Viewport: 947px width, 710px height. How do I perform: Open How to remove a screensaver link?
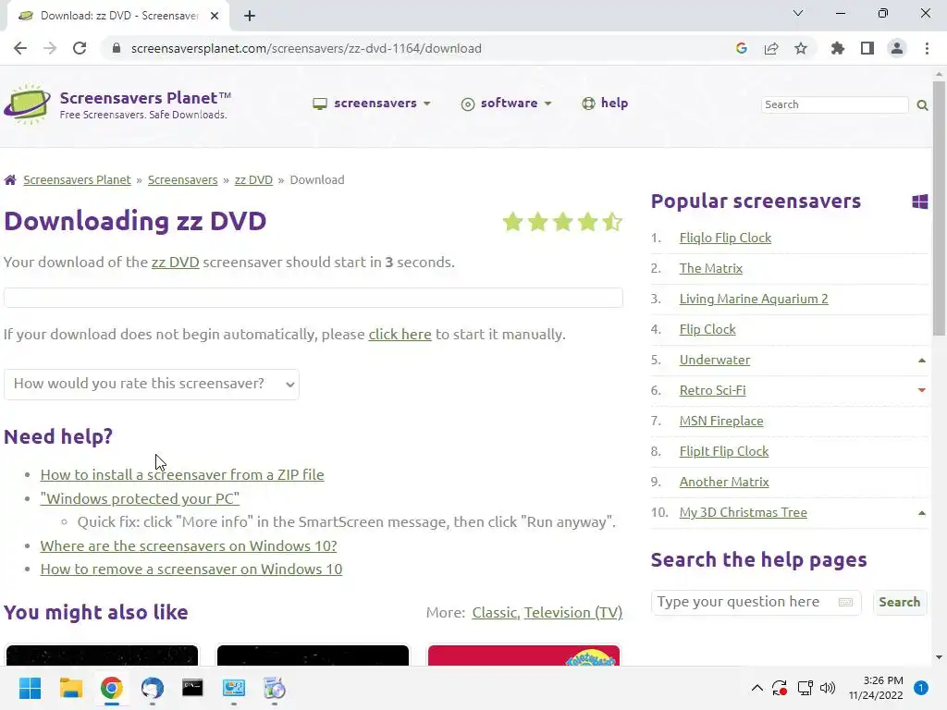click(x=191, y=569)
